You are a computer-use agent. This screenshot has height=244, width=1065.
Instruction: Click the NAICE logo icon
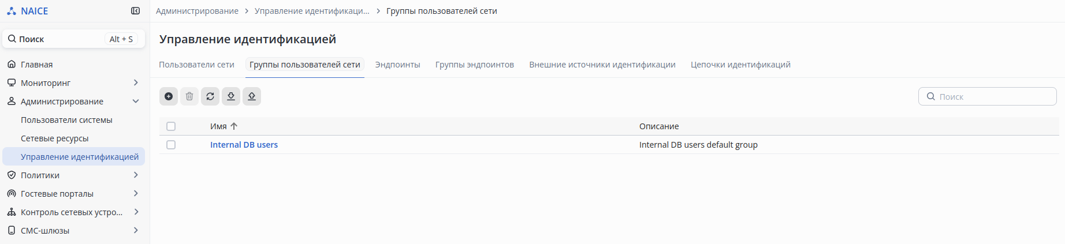12,11
